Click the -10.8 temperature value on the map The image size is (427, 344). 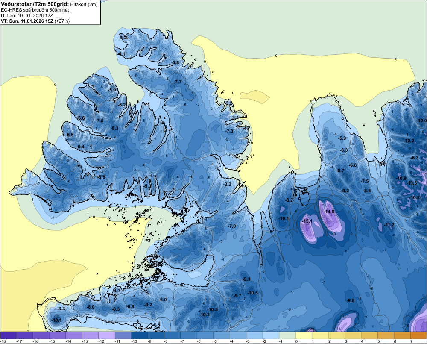click(415, 197)
